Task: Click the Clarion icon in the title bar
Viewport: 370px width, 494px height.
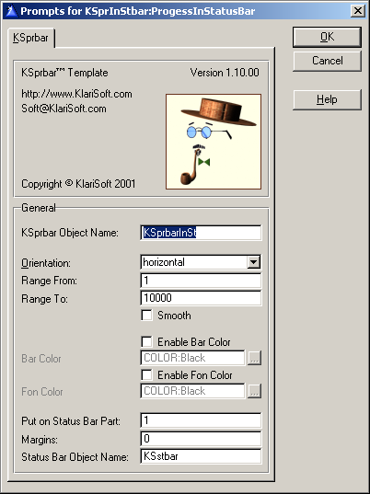Action: pos(11,11)
